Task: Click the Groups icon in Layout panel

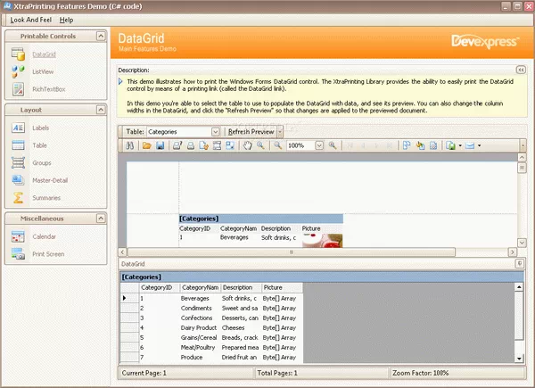Action: pos(18,162)
